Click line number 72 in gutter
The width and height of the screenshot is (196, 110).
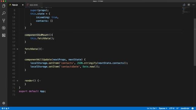(14, 91)
